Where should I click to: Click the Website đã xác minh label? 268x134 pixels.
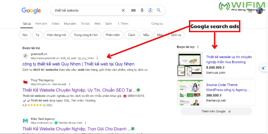[x=70, y=123]
